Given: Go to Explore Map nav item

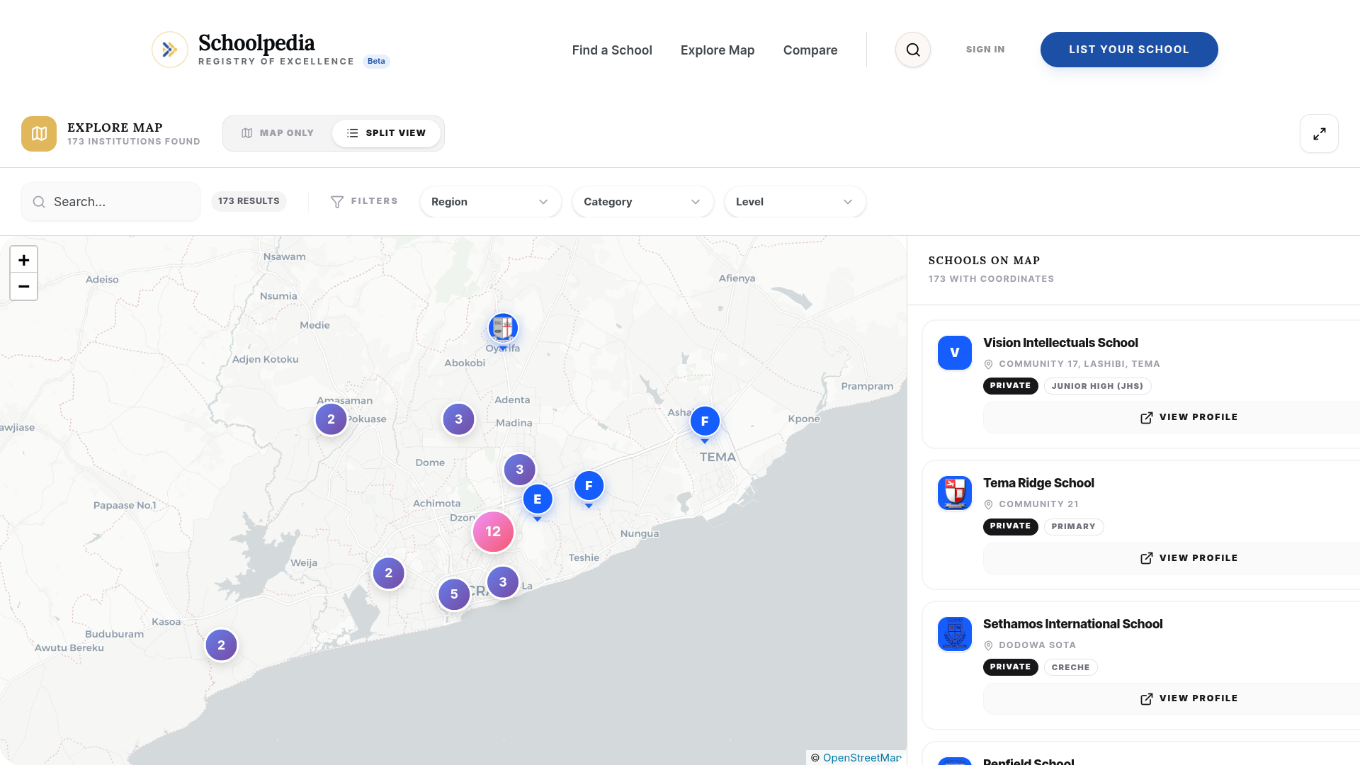Looking at the screenshot, I should (x=718, y=50).
